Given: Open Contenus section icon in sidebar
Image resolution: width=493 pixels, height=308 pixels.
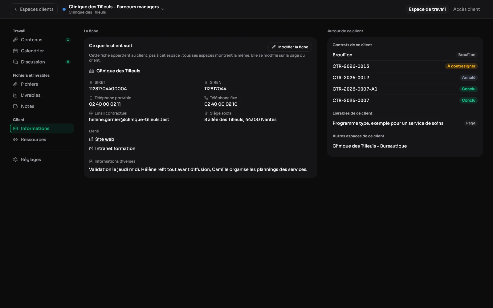Looking at the screenshot, I should click(15, 40).
